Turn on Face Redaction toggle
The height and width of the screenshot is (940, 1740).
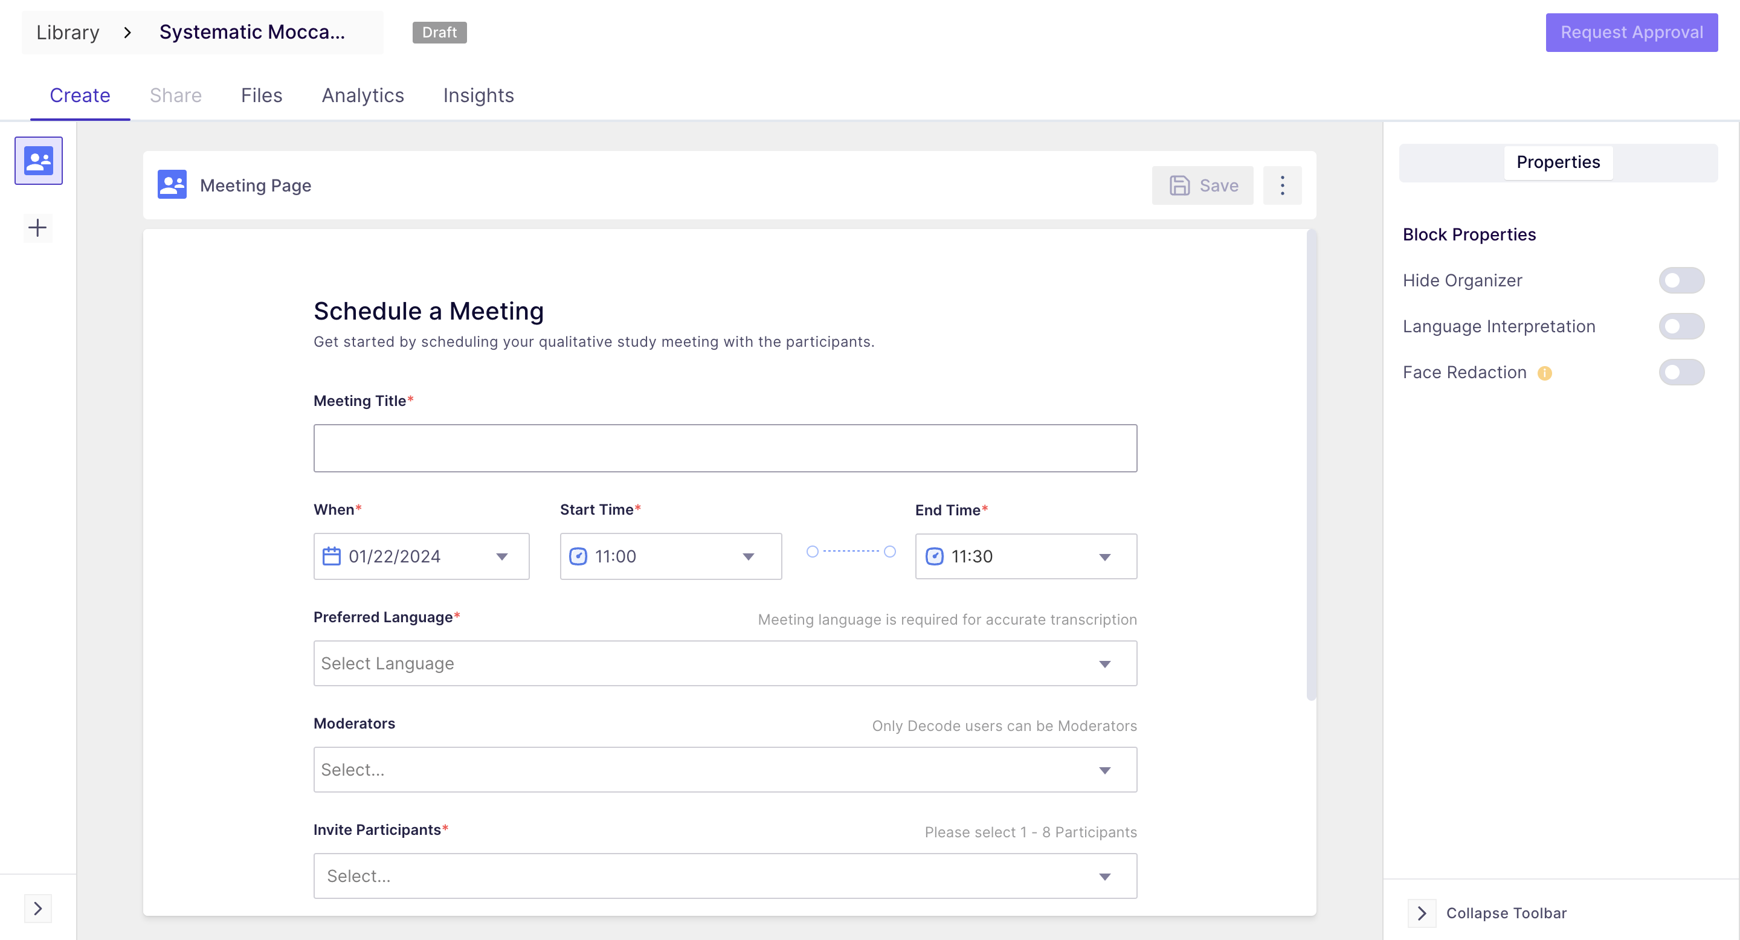(1681, 372)
